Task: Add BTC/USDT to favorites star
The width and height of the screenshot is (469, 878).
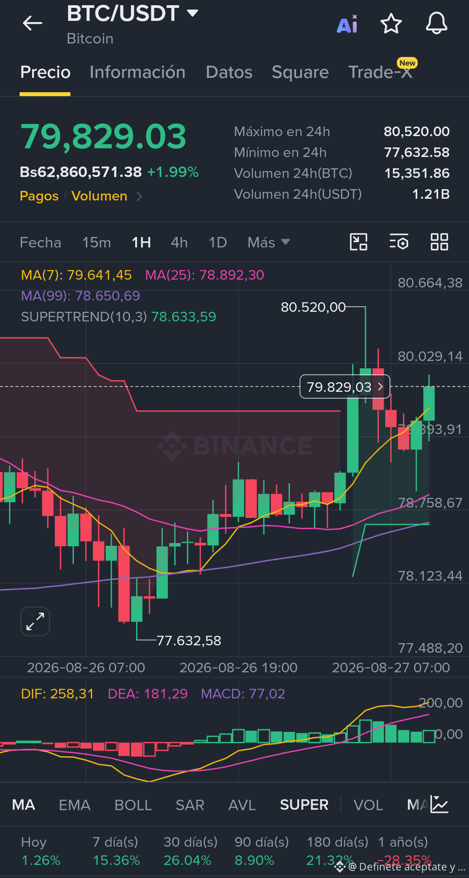Action: pos(391,23)
